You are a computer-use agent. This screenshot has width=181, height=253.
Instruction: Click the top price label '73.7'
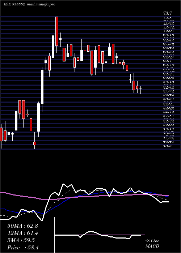click(168, 14)
